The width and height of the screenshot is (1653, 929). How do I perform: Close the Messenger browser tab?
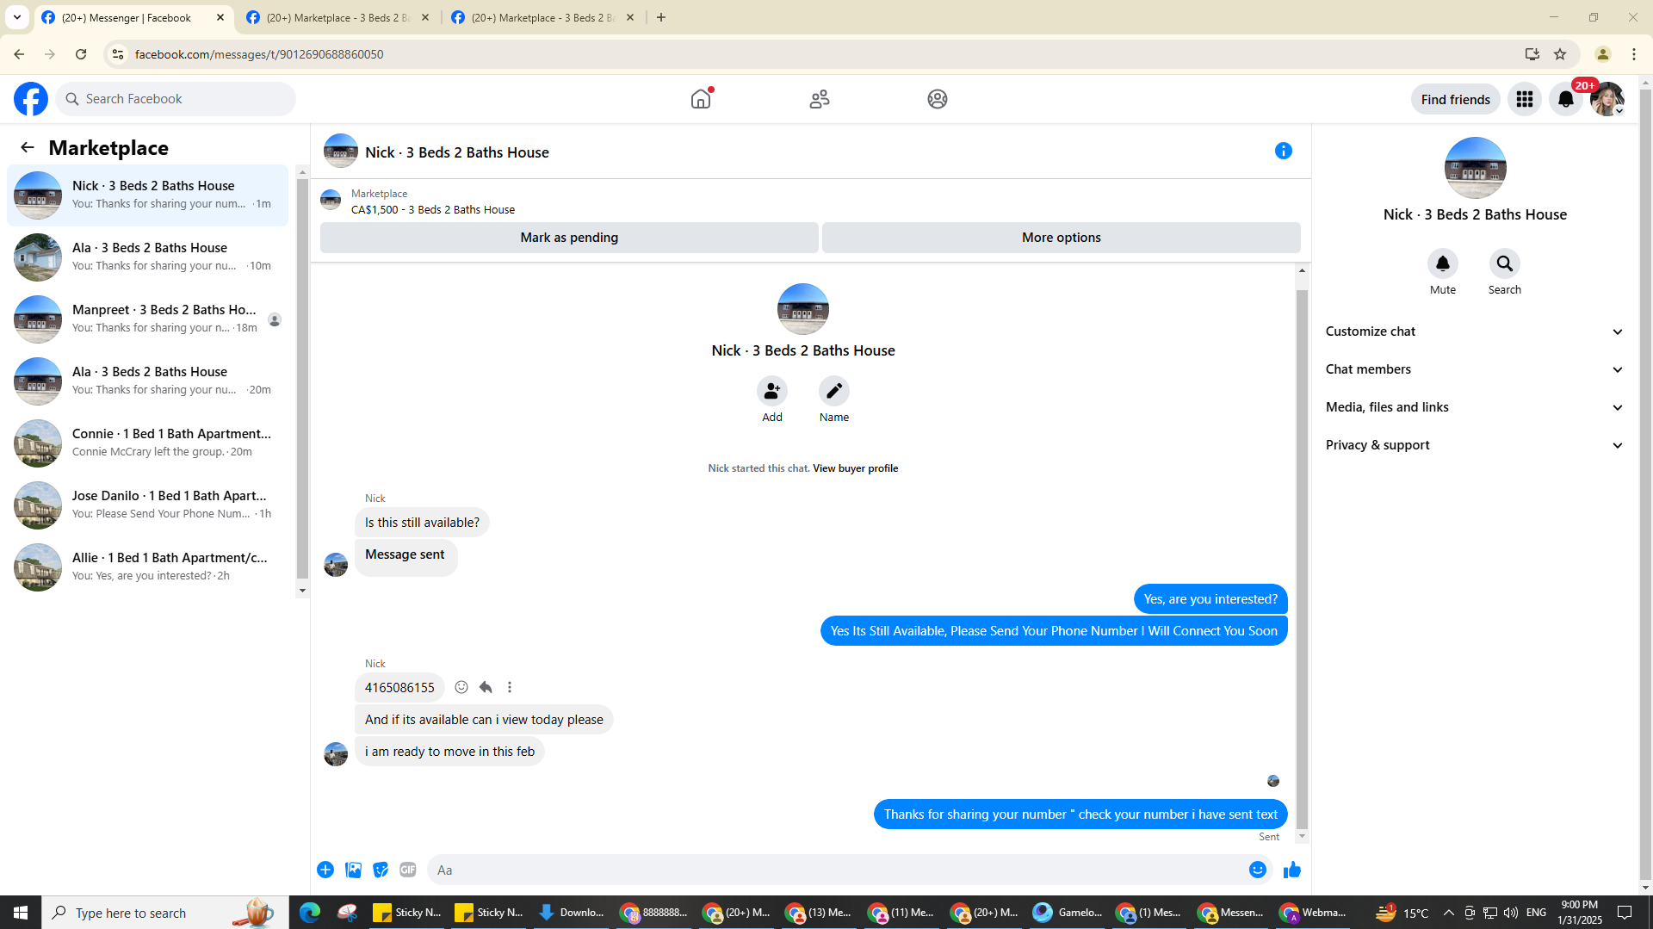tap(220, 17)
